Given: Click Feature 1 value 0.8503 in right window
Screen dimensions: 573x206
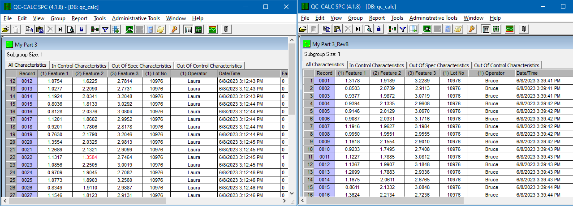Looking at the screenshot, I should point(352,88).
